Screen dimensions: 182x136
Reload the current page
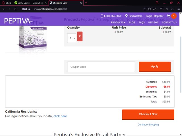pyautogui.click(x=15, y=9)
